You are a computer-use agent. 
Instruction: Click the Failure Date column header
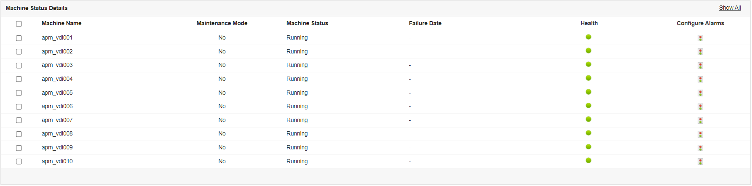pyautogui.click(x=425, y=23)
